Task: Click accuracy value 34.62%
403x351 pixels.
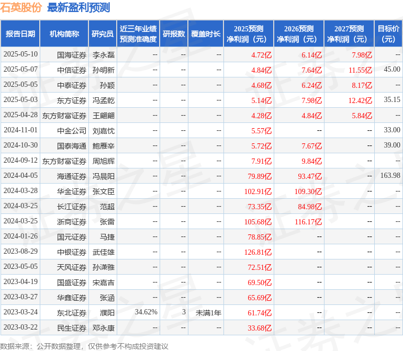Action: 146,312
